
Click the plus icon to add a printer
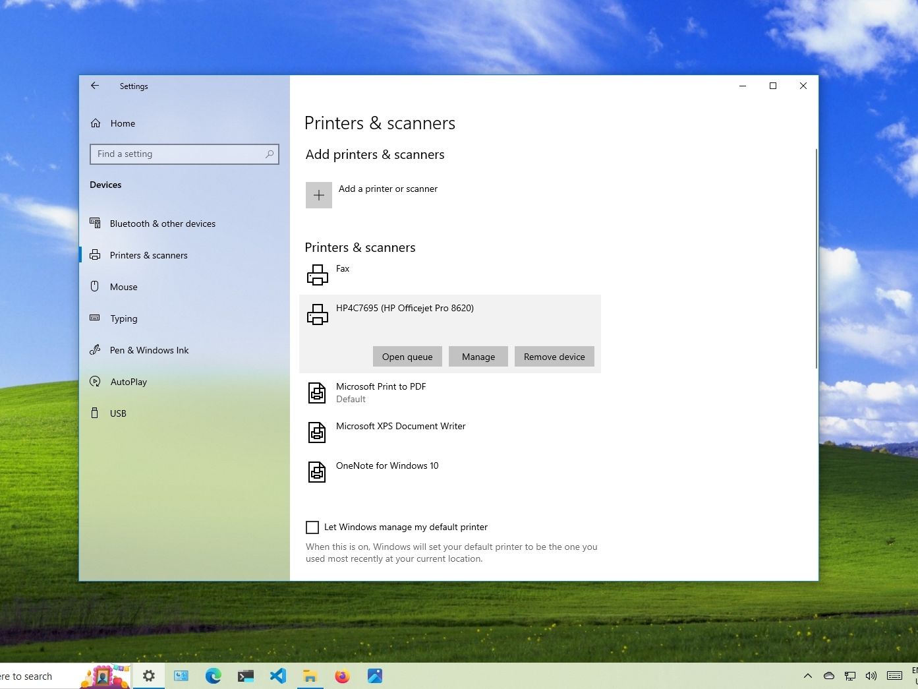pyautogui.click(x=319, y=195)
